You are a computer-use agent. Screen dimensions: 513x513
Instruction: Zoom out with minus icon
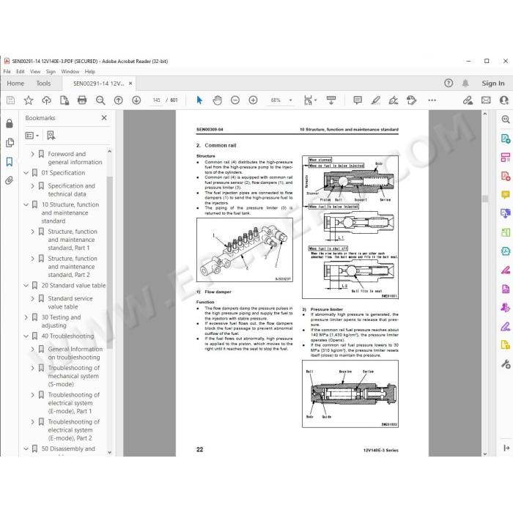click(235, 100)
